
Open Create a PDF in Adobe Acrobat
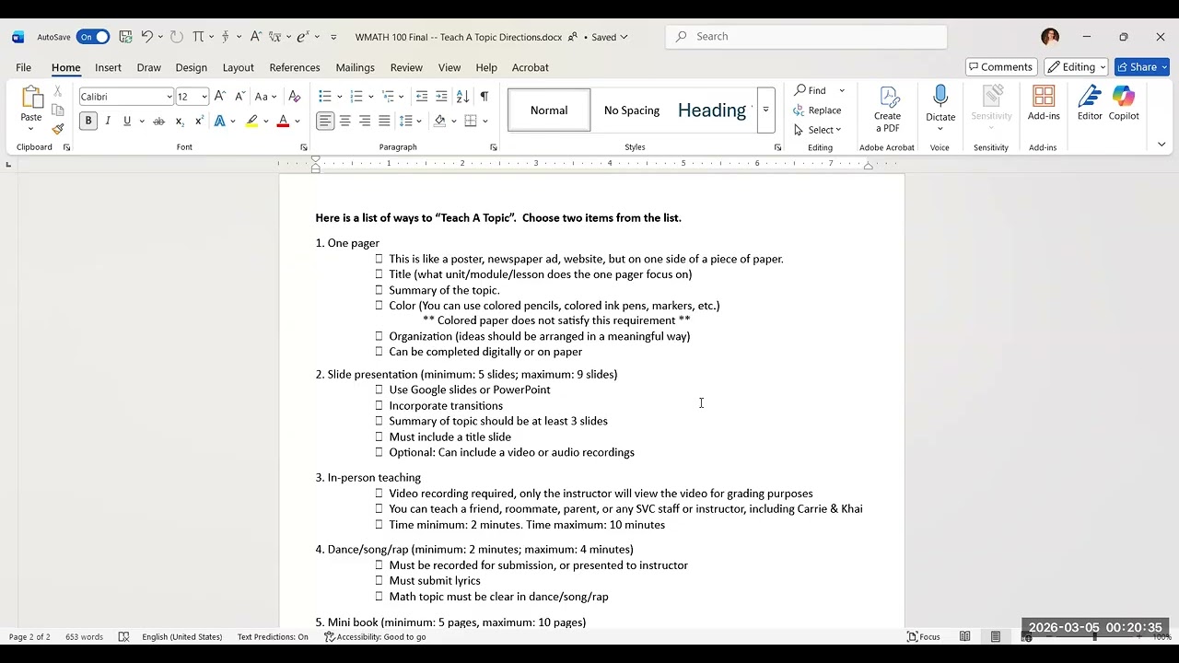887,110
